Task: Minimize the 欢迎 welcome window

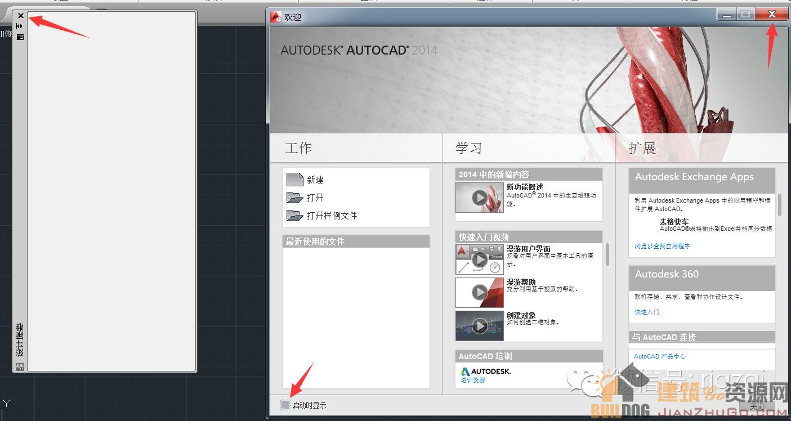Action: click(x=727, y=15)
